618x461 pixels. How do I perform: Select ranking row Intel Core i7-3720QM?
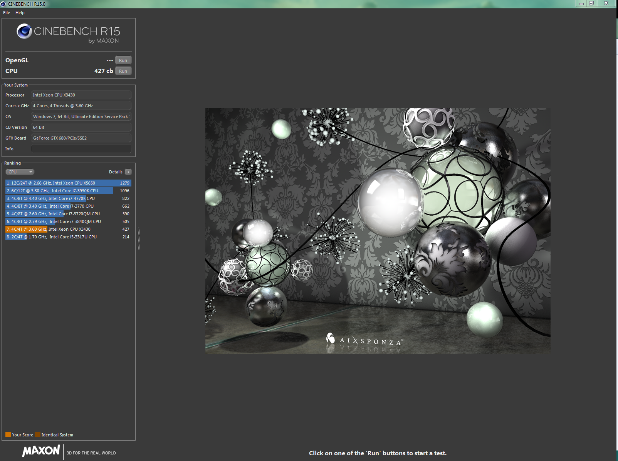click(68, 214)
